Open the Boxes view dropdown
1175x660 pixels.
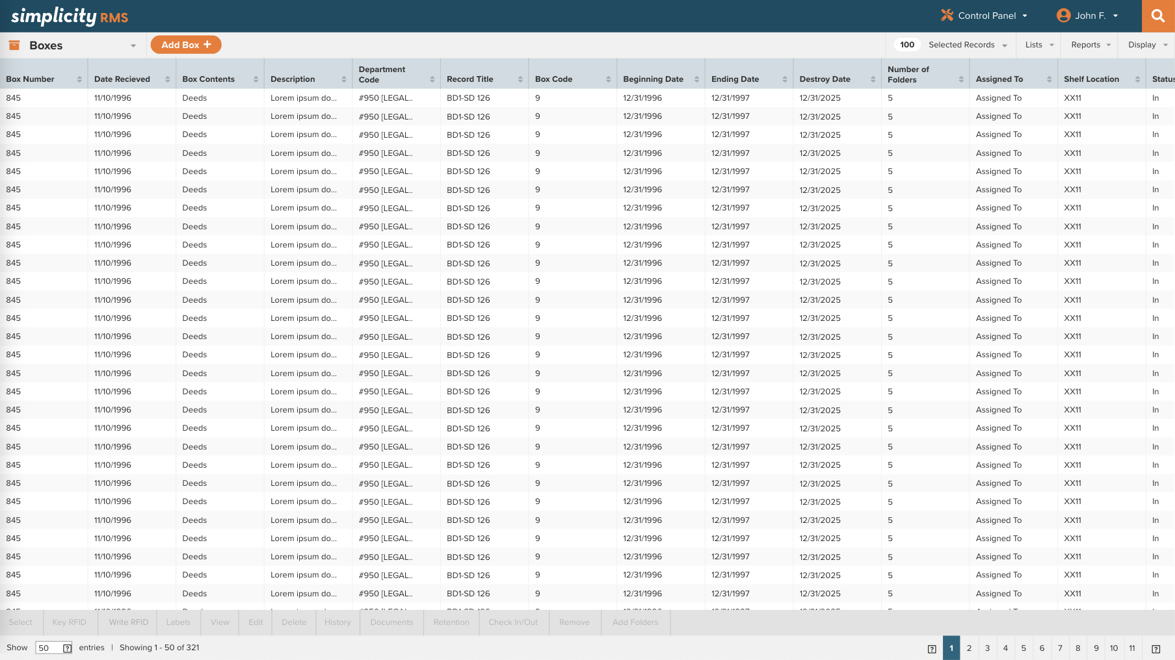pyautogui.click(x=133, y=45)
